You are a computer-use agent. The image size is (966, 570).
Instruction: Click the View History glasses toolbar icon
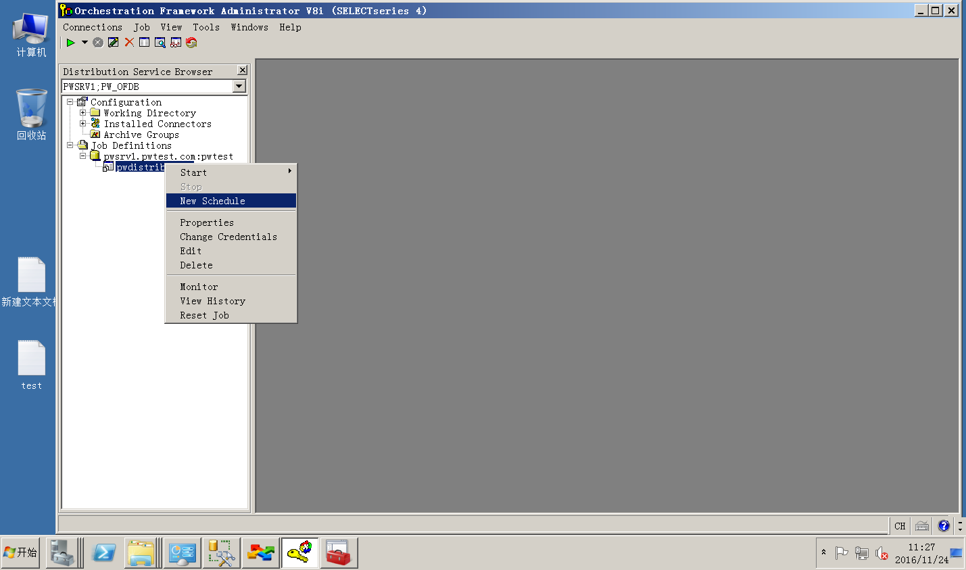[x=176, y=43]
